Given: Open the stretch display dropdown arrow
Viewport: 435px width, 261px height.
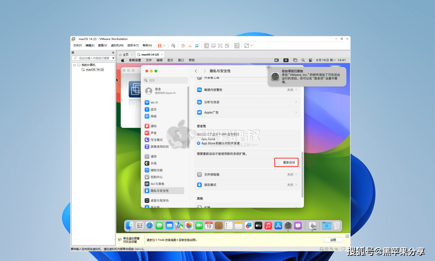Looking at the screenshot, I should coord(251,46).
